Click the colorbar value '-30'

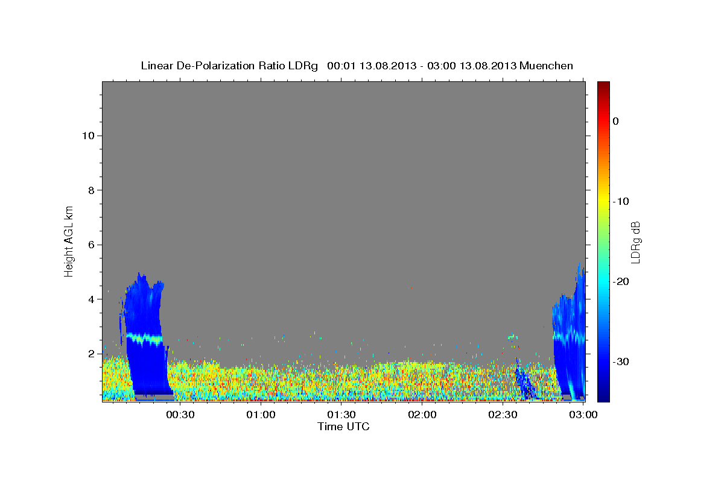pyautogui.click(x=621, y=361)
